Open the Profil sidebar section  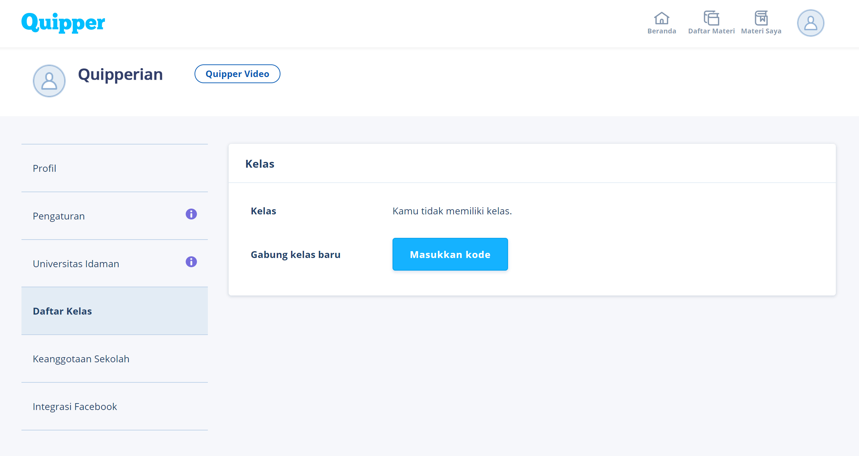tap(114, 168)
